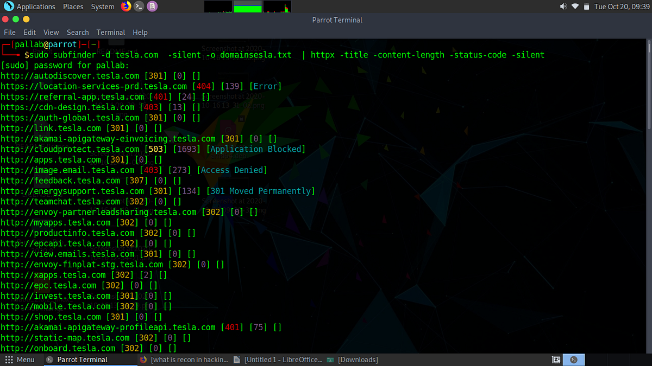Open the Terminal menu in Parrot Terminal

click(x=111, y=32)
